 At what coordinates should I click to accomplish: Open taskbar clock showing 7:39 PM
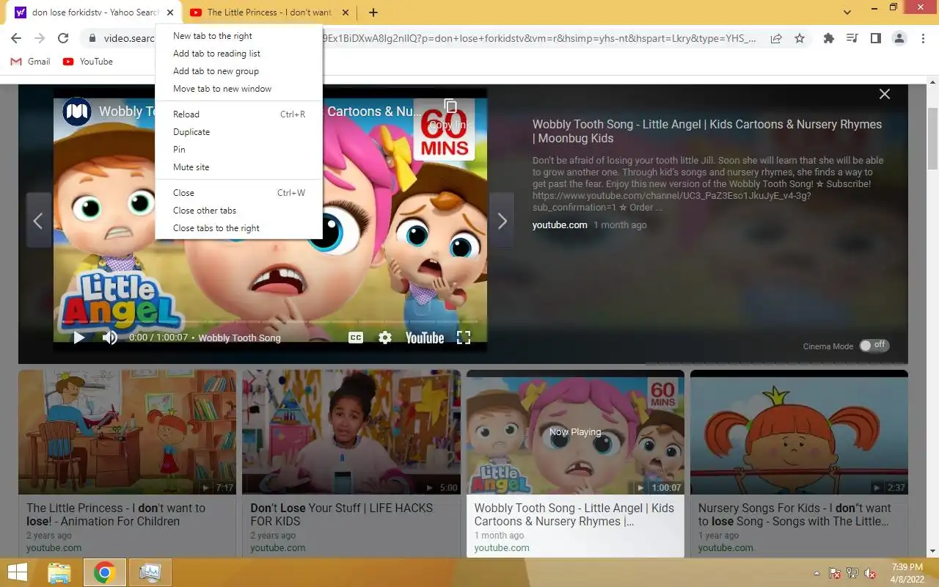tap(907, 573)
